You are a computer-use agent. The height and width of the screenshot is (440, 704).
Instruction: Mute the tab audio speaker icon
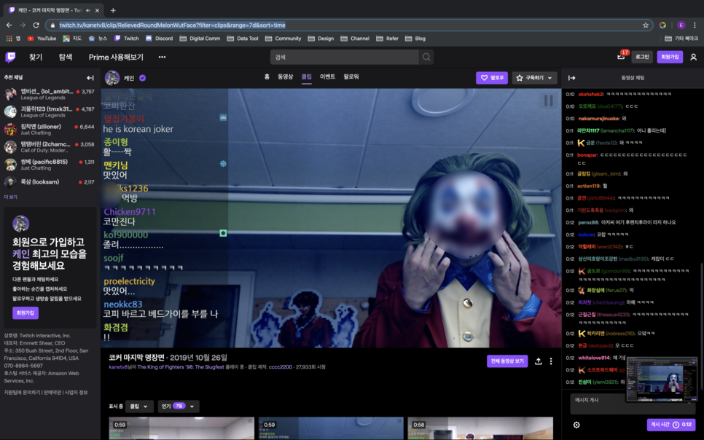pyautogui.click(x=88, y=10)
